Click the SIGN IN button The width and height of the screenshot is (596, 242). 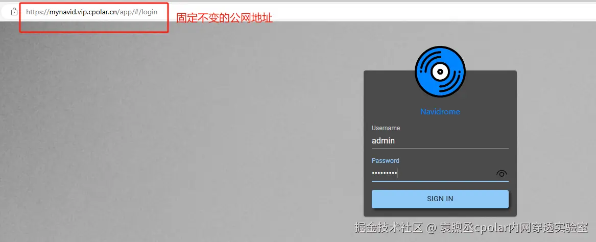point(440,199)
